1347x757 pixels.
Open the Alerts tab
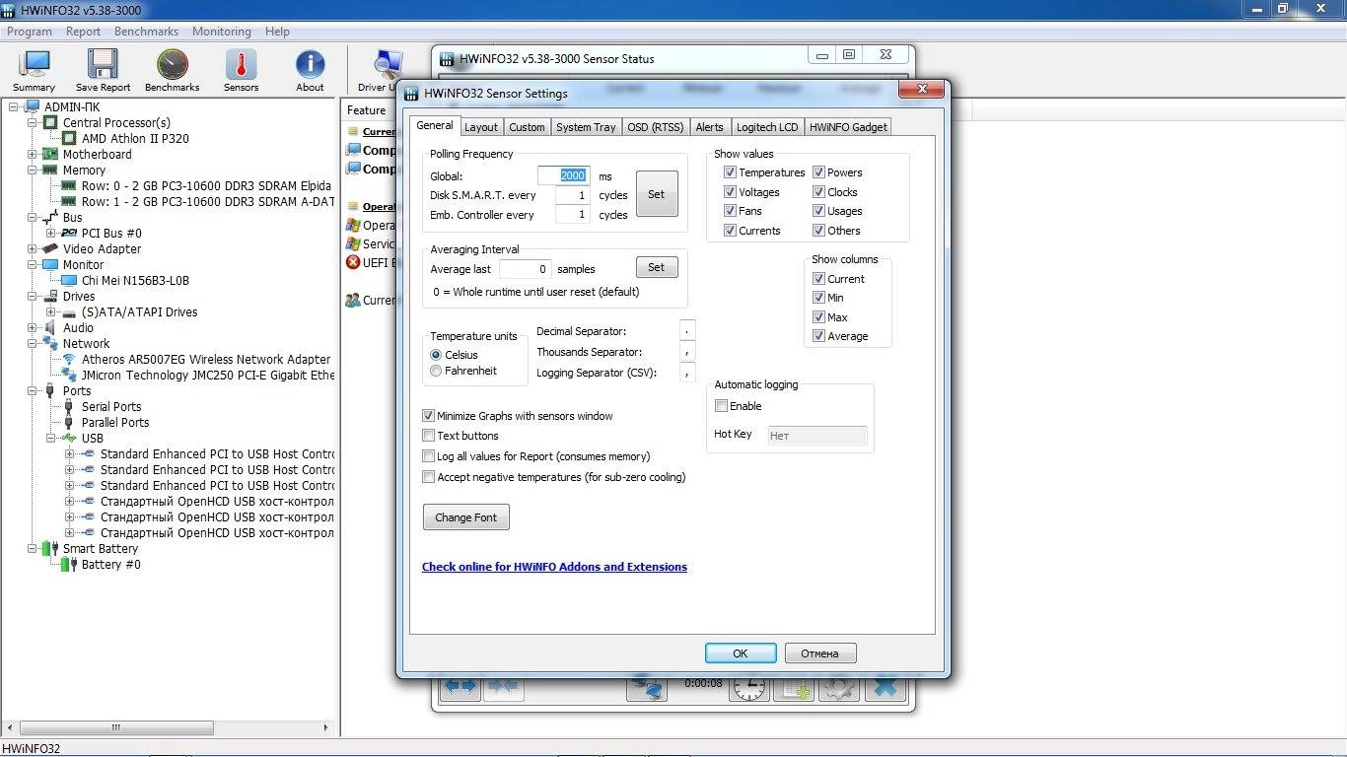tap(709, 127)
